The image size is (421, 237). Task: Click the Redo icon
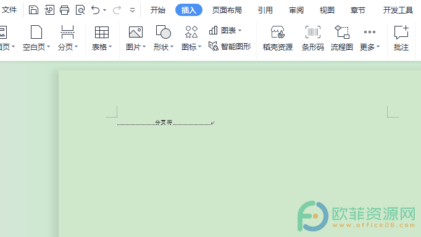(117, 10)
